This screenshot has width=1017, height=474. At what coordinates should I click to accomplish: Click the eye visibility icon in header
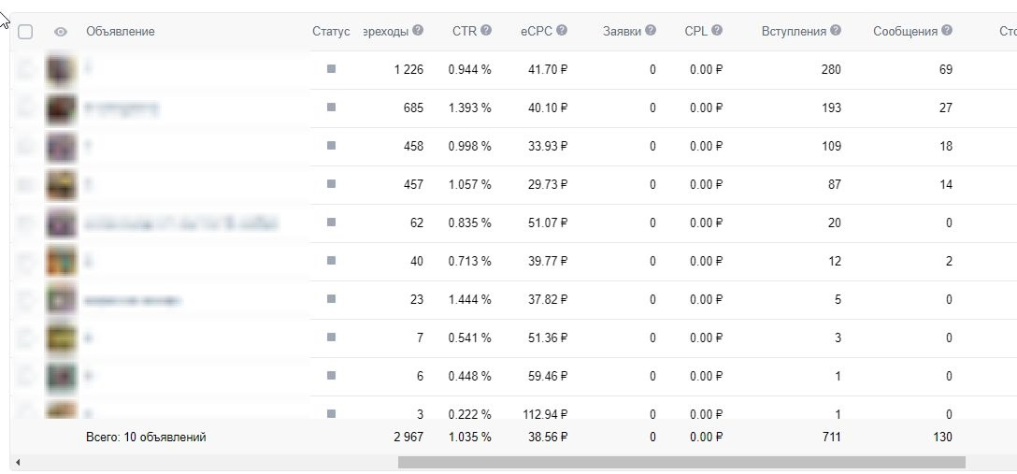pos(61,32)
